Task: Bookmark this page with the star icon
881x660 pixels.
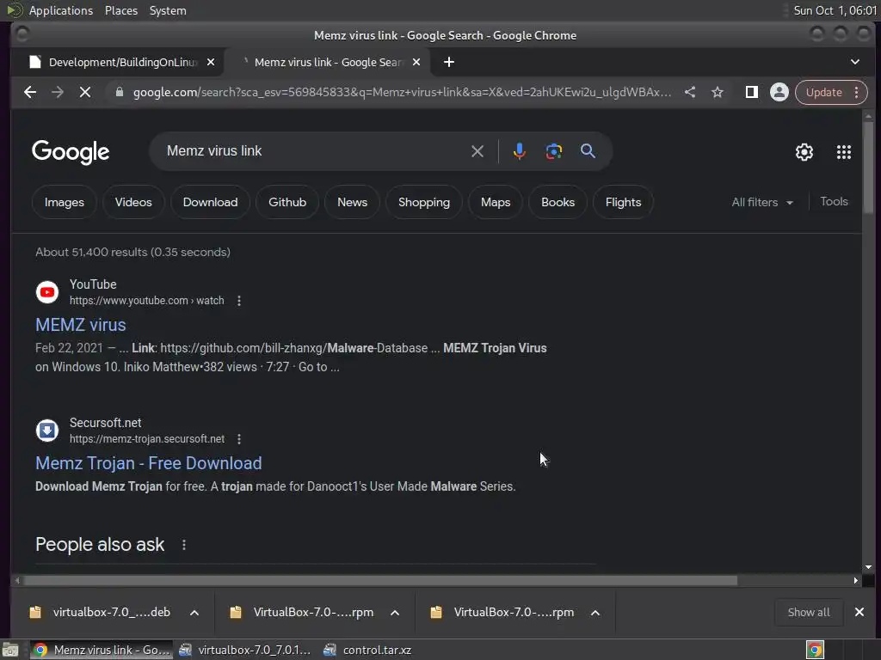Action: (718, 92)
